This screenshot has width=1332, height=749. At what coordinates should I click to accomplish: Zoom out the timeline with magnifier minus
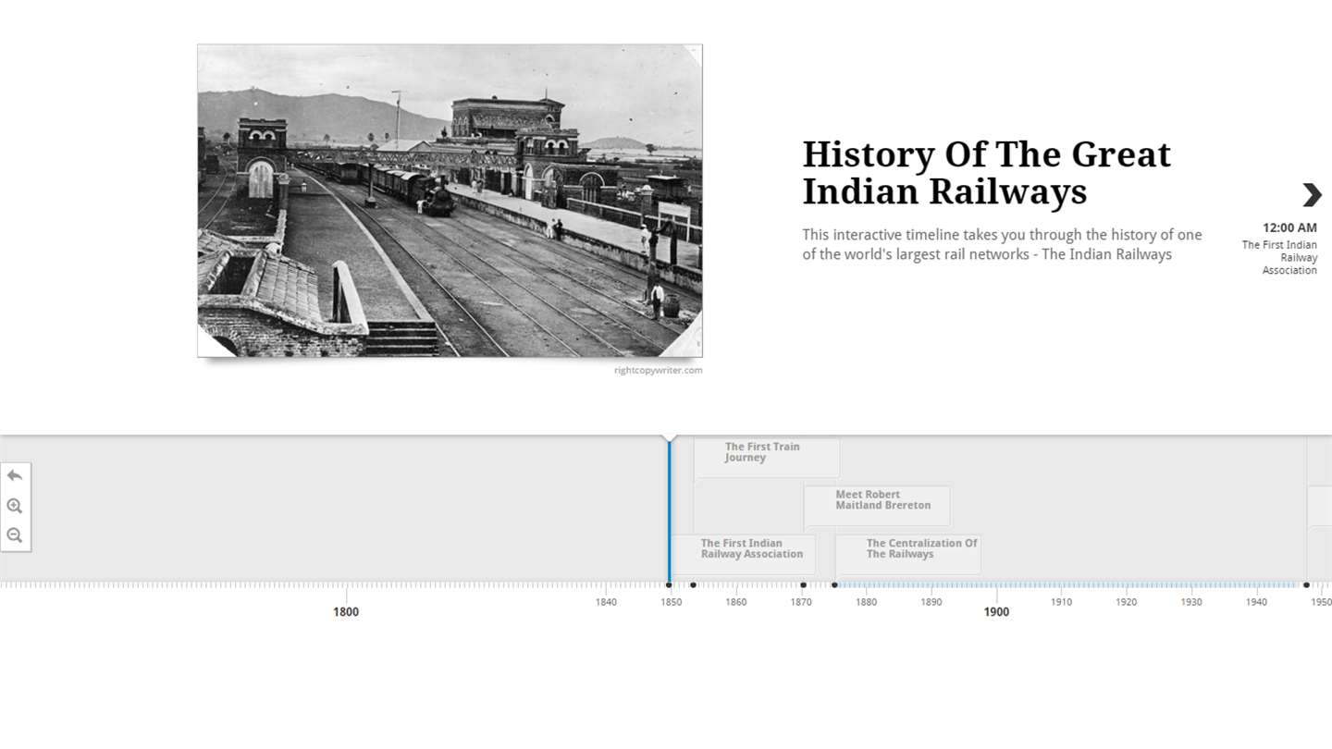click(x=15, y=535)
